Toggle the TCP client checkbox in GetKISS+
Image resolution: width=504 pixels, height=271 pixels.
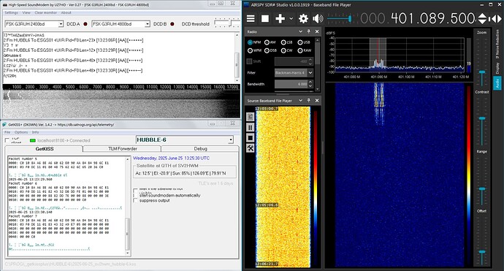pyautogui.click(x=7, y=140)
